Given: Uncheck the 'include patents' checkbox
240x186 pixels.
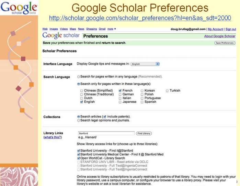Looking at the screenshot, I should 105,116.
